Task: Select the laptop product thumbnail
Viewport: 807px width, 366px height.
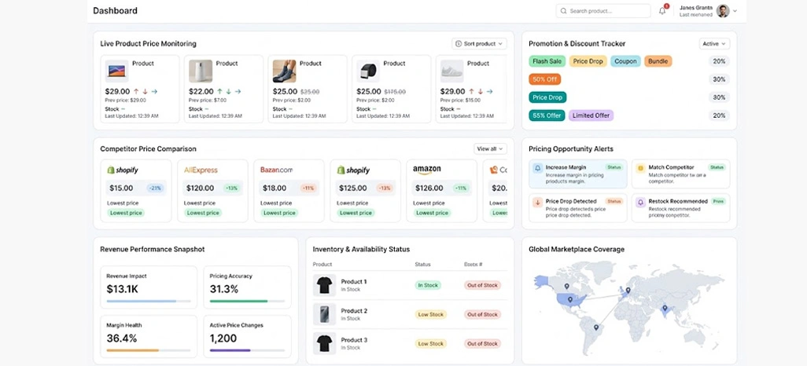Action: [117, 71]
